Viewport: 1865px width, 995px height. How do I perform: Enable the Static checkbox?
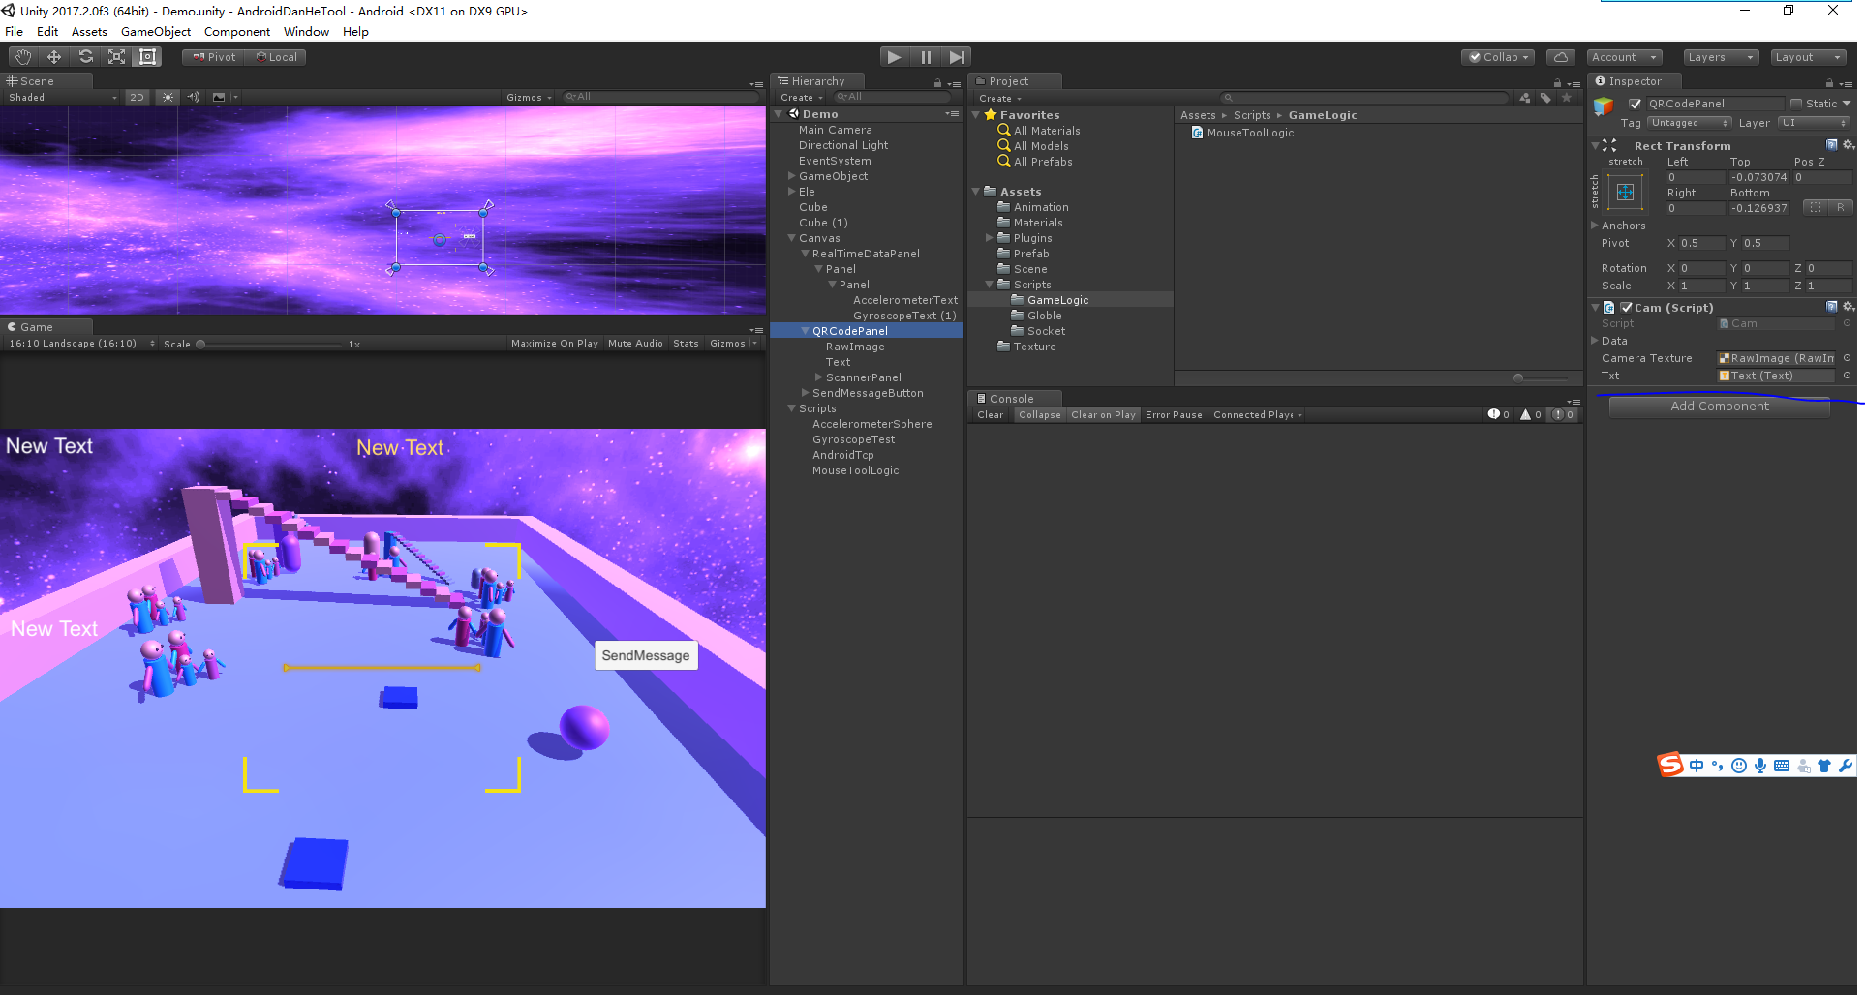pyautogui.click(x=1796, y=104)
